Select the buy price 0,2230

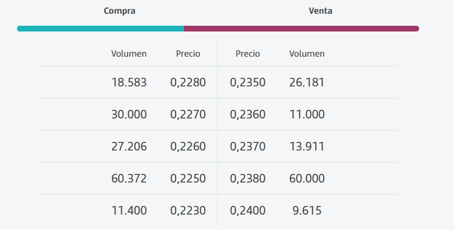click(x=188, y=211)
